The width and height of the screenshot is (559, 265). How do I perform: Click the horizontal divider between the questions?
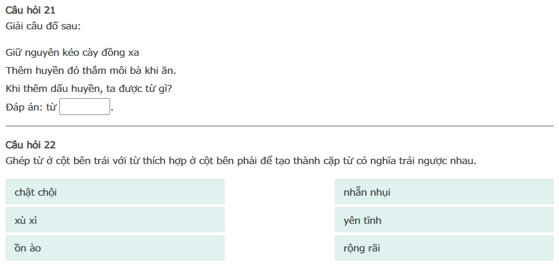click(x=279, y=126)
